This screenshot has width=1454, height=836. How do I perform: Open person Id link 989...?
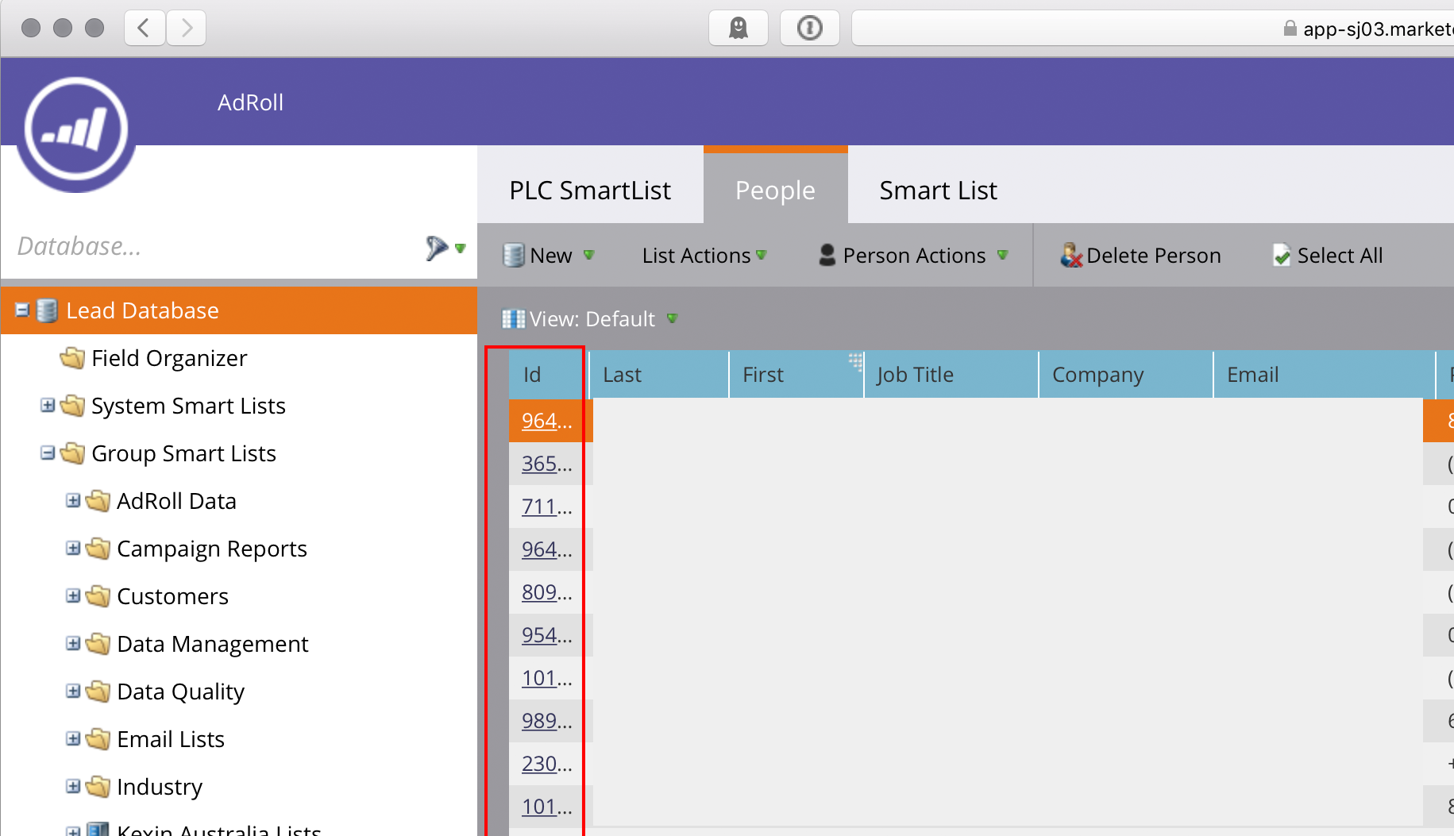(546, 721)
